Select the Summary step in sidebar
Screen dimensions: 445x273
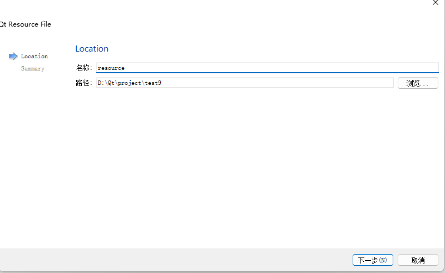[33, 69]
